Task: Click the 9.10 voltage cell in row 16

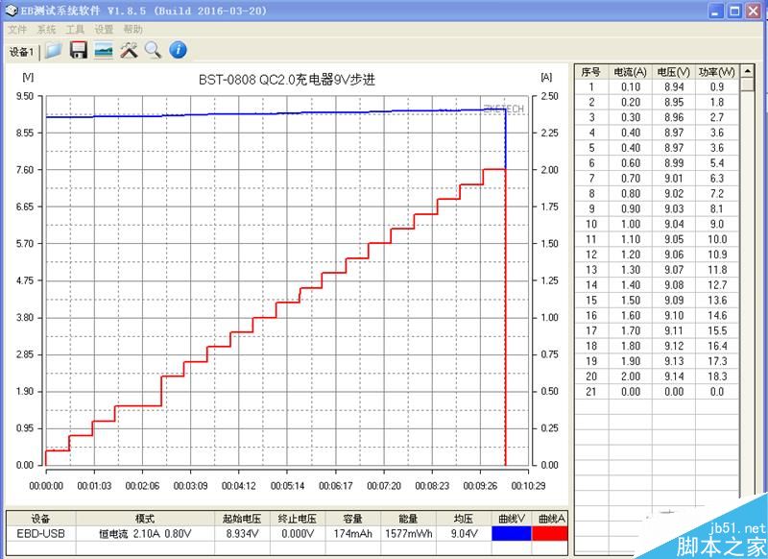Action: (674, 315)
